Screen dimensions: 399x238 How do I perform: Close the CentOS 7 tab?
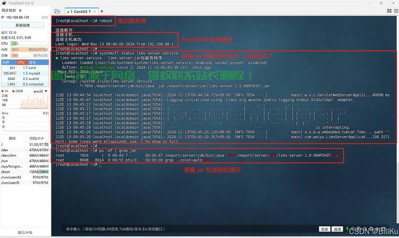(x=95, y=11)
